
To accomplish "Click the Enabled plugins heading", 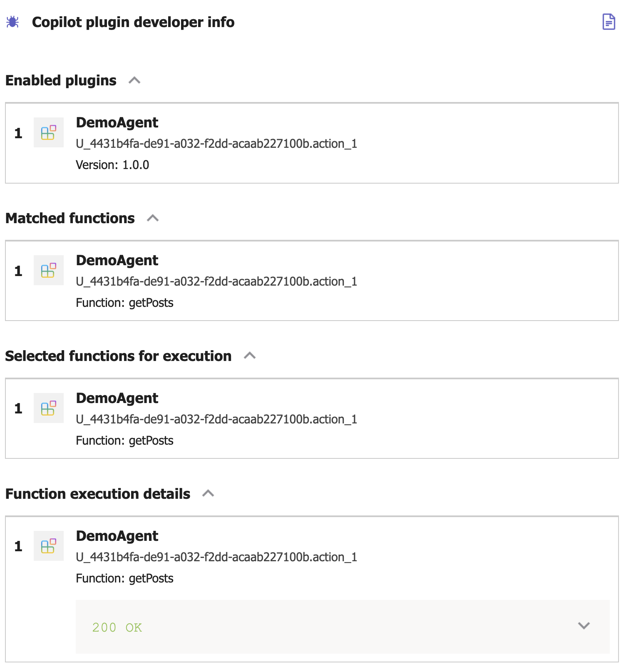I will [61, 80].
